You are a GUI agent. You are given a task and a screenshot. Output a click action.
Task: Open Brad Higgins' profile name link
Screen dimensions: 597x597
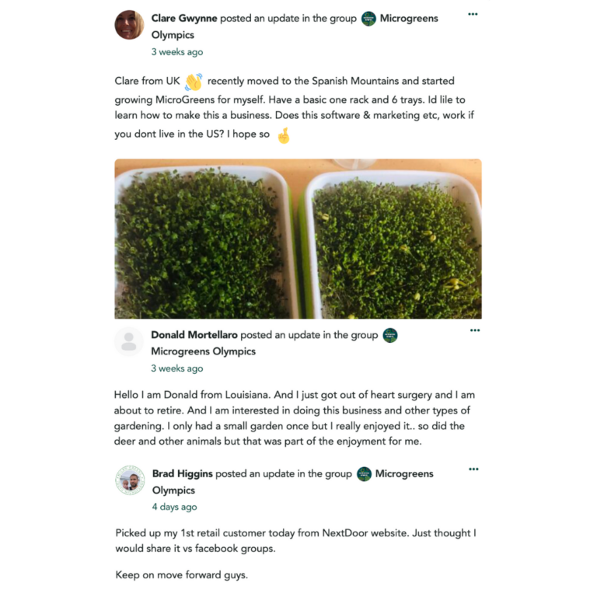click(x=182, y=474)
